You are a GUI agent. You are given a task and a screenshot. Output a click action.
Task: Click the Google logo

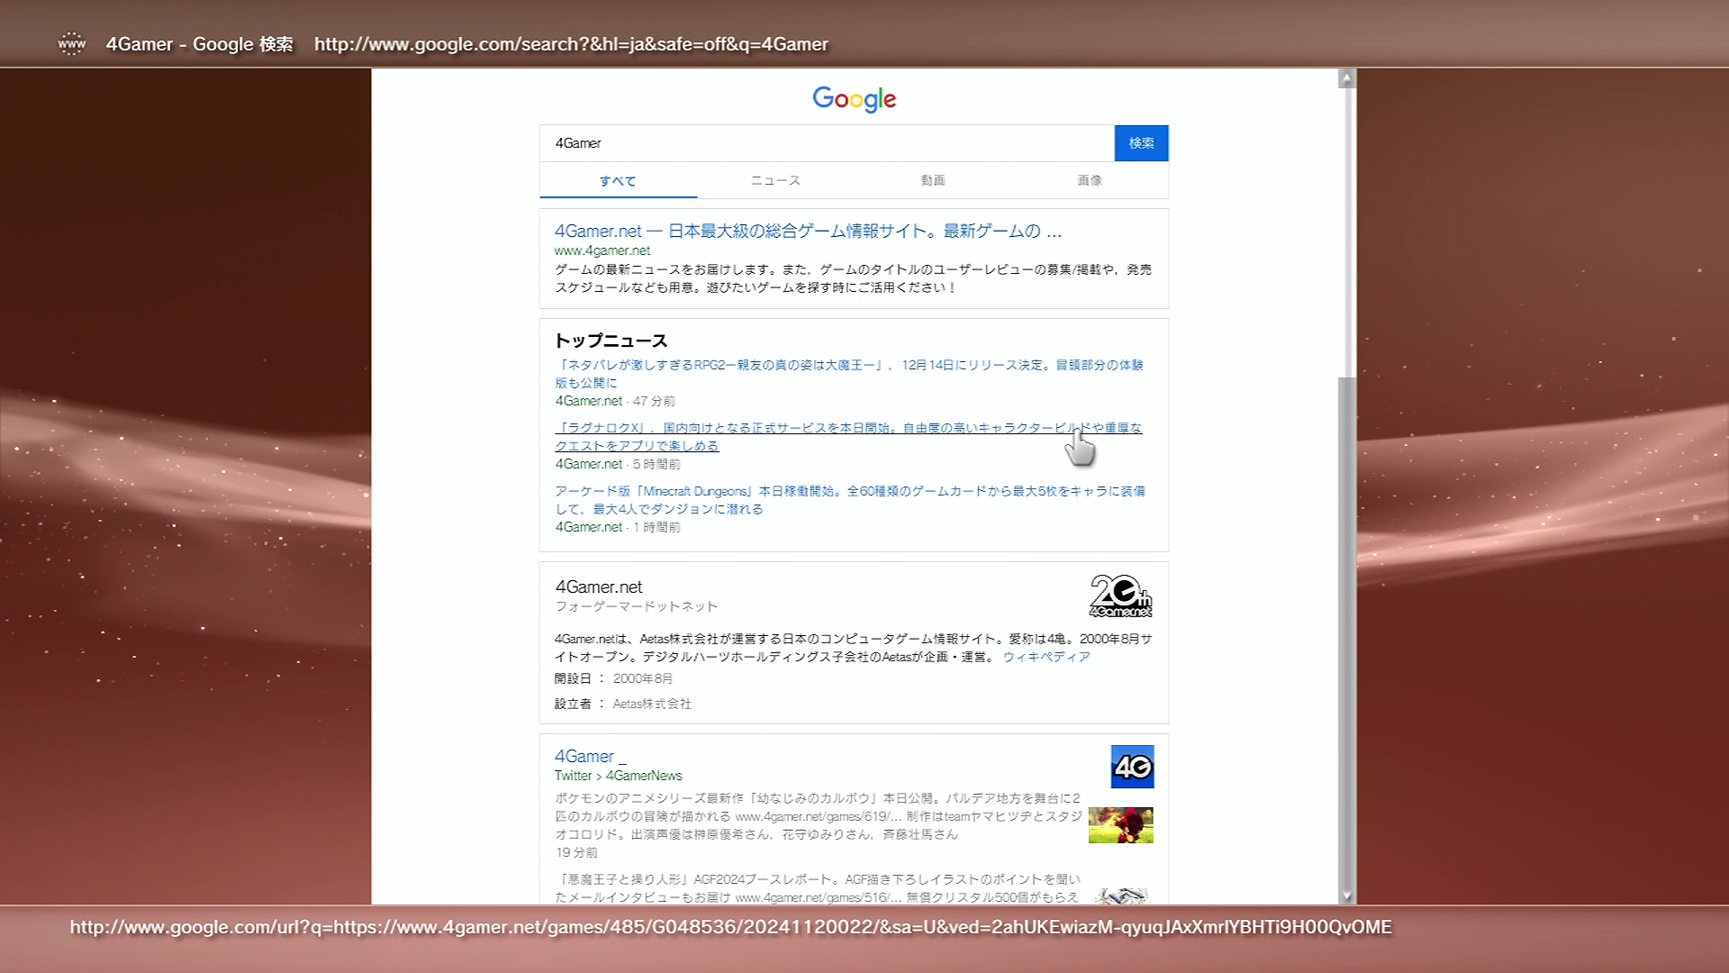click(854, 99)
